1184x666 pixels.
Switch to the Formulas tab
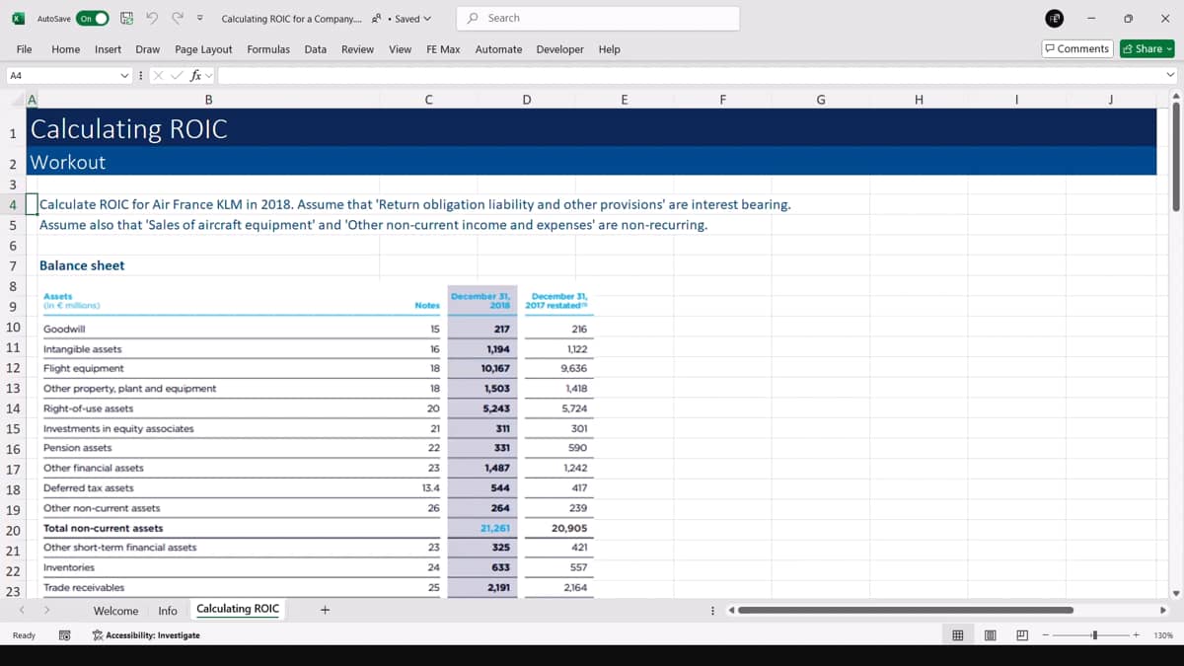click(x=268, y=49)
